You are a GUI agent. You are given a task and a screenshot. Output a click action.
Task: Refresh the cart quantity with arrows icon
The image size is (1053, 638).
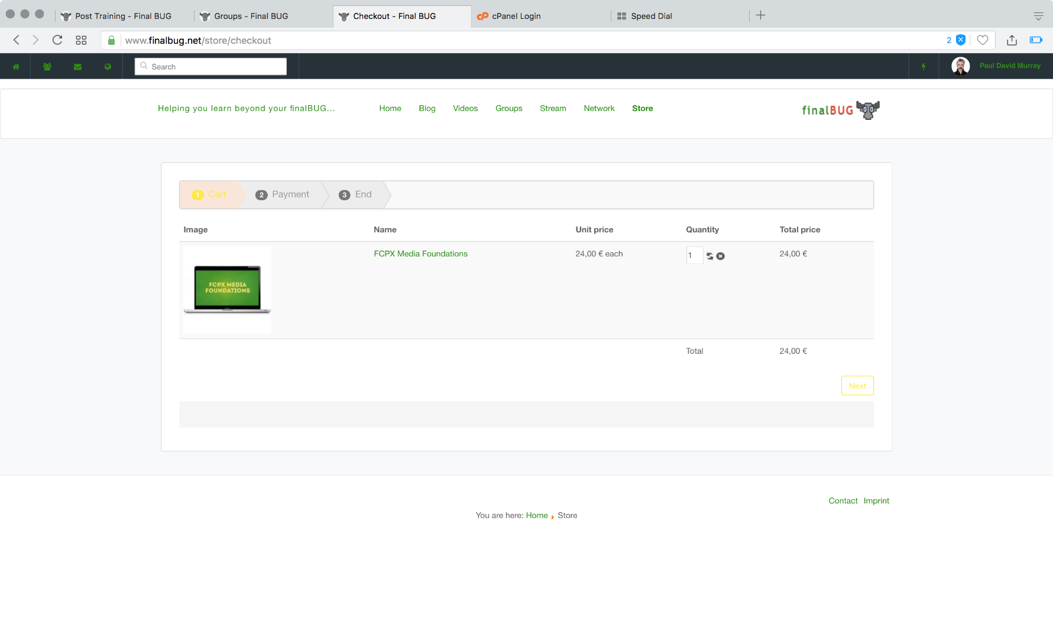point(710,256)
